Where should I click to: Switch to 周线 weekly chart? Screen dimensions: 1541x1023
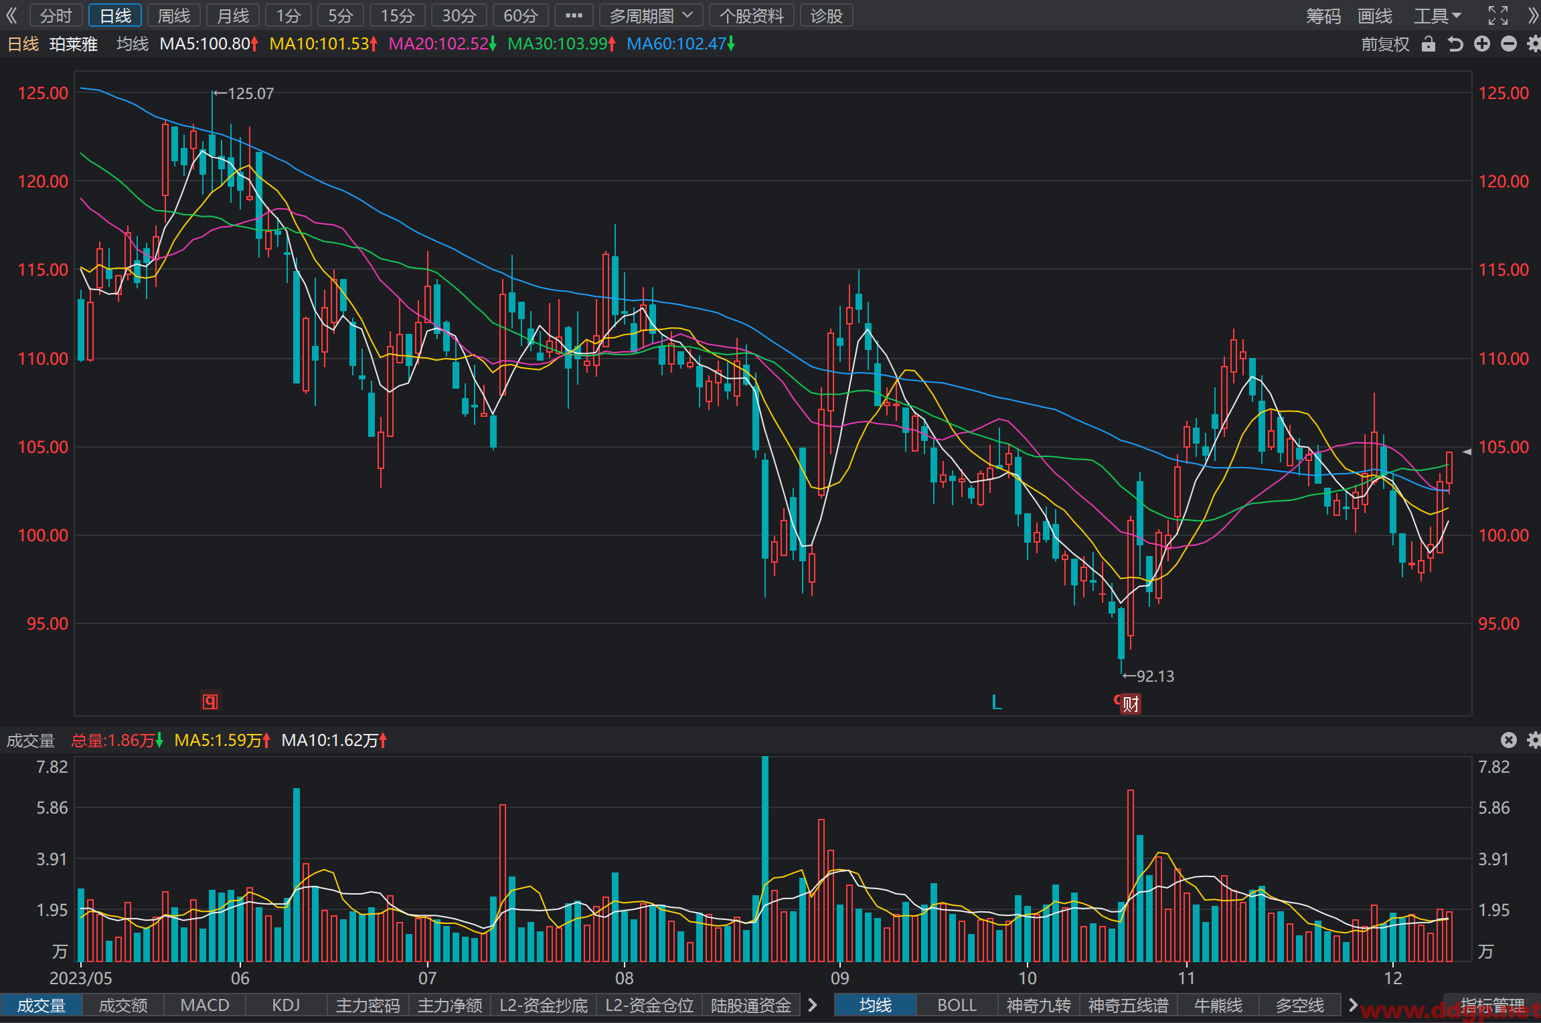[174, 15]
